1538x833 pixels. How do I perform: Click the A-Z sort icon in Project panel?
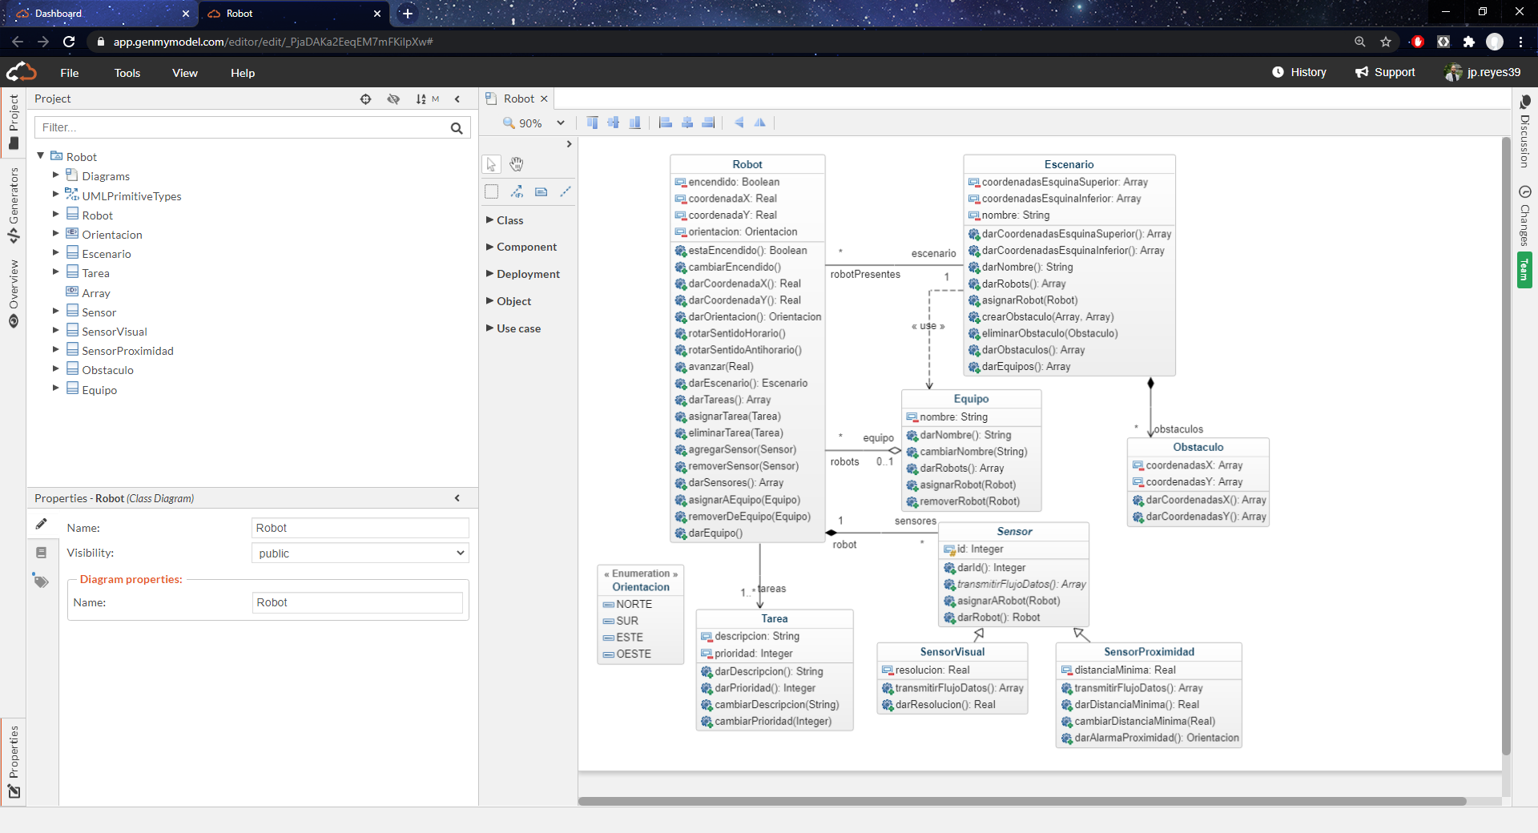(421, 99)
